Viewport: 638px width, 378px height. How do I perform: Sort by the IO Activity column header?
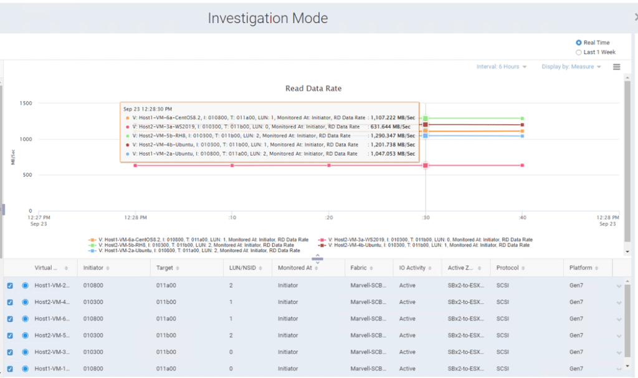(x=412, y=268)
